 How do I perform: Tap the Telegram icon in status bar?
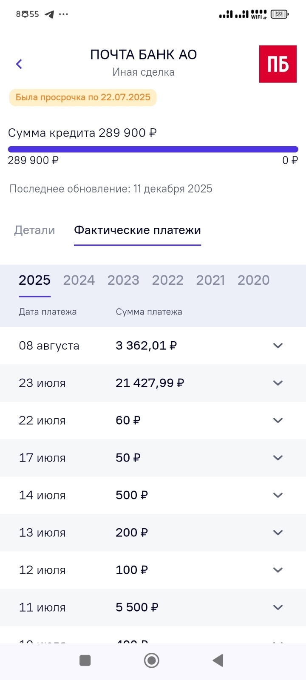pyautogui.click(x=50, y=14)
